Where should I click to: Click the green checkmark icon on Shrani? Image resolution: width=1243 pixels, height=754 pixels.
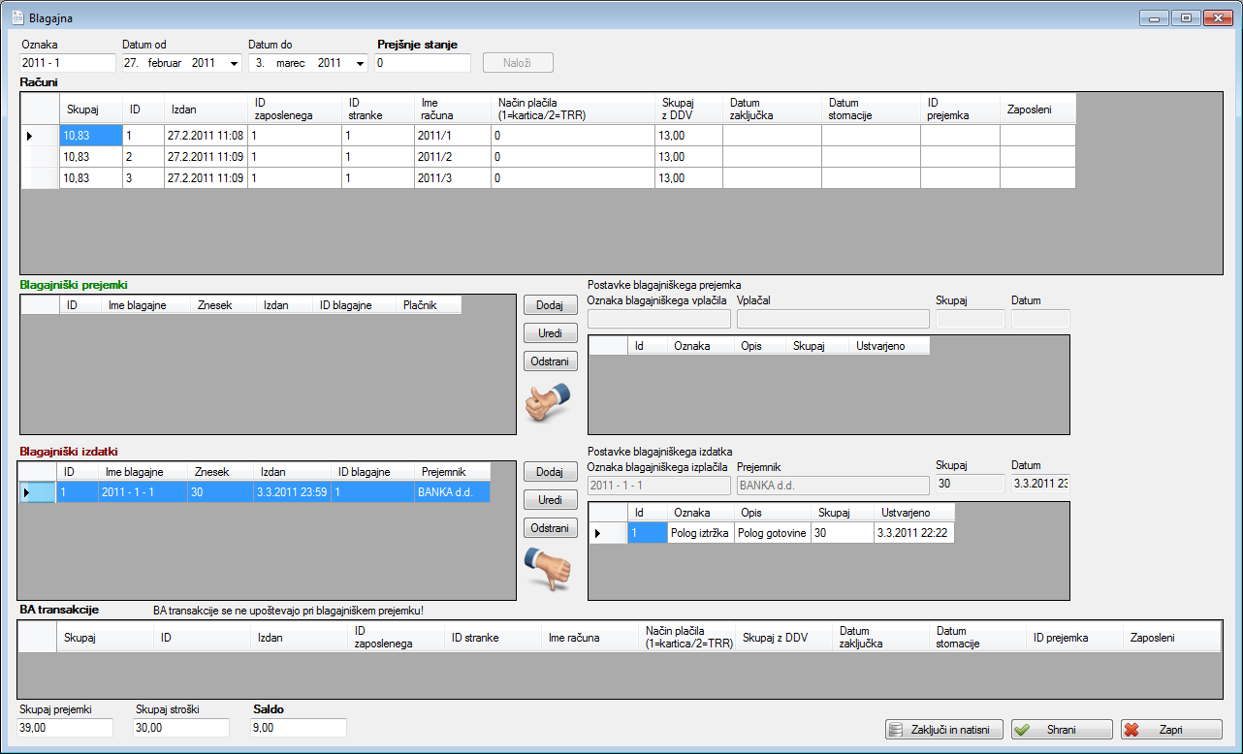click(x=1022, y=730)
